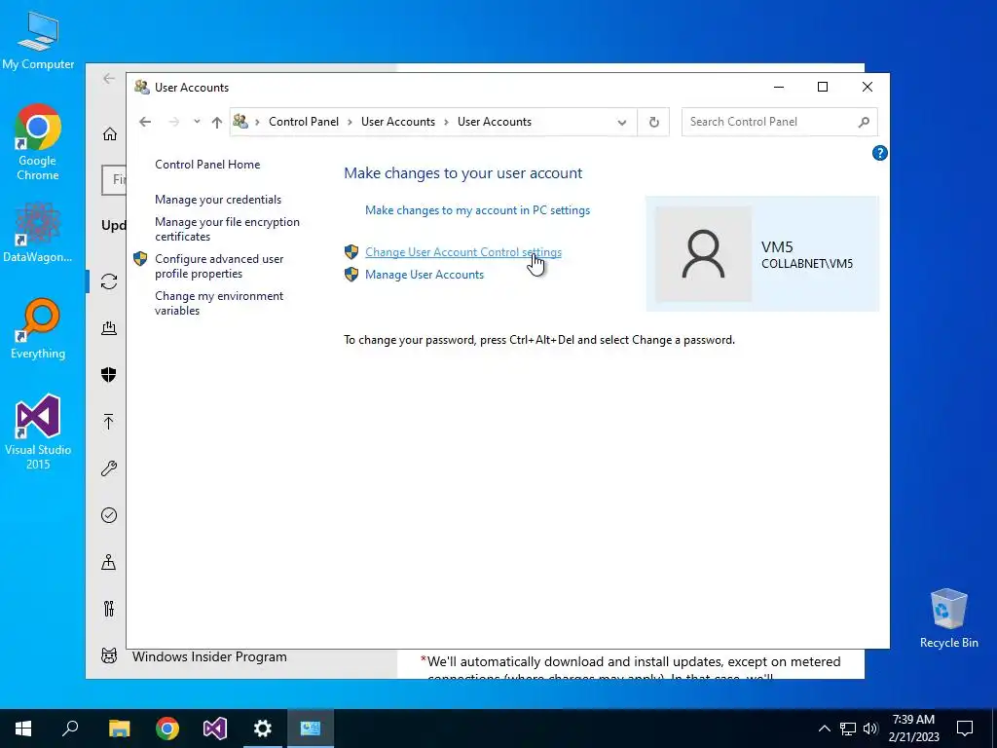The image size is (997, 748).
Task: Expand address bar history dropdown
Action: pos(622,122)
